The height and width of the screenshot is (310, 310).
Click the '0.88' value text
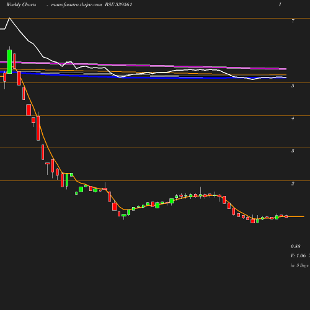click(296, 246)
